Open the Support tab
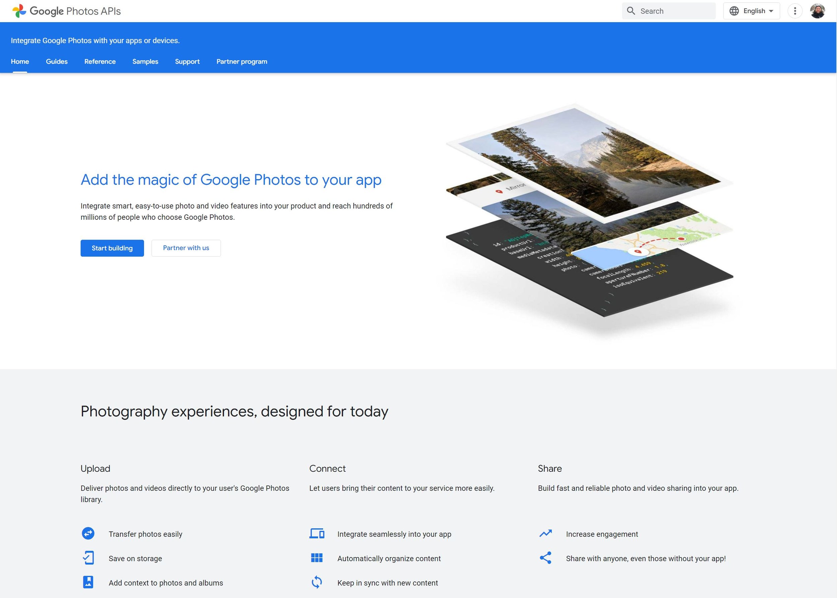This screenshot has height=598, width=837. (x=187, y=62)
